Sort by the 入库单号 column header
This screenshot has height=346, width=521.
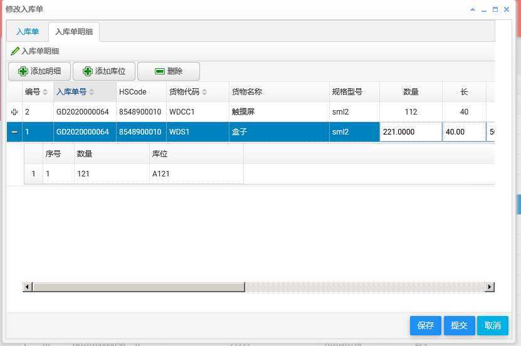85,92
